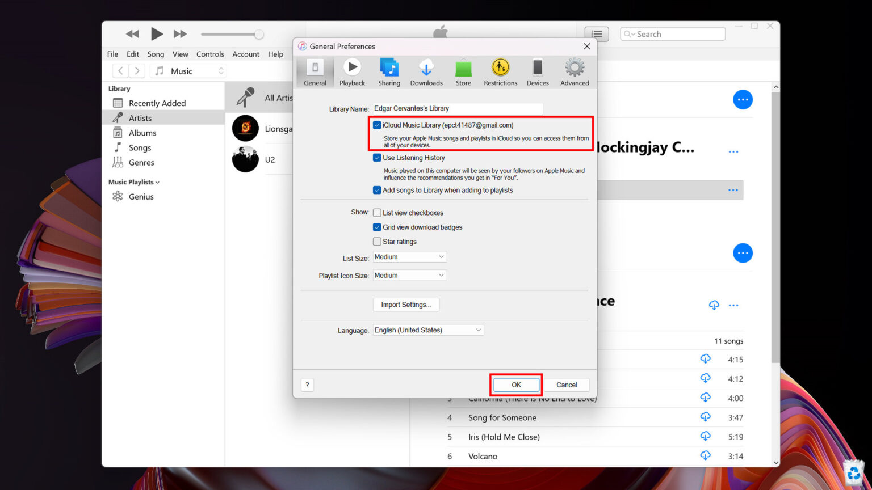Screen dimensions: 872x490
Task: Click the Search field
Action: point(672,33)
